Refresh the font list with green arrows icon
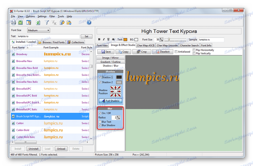 tap(38, 22)
